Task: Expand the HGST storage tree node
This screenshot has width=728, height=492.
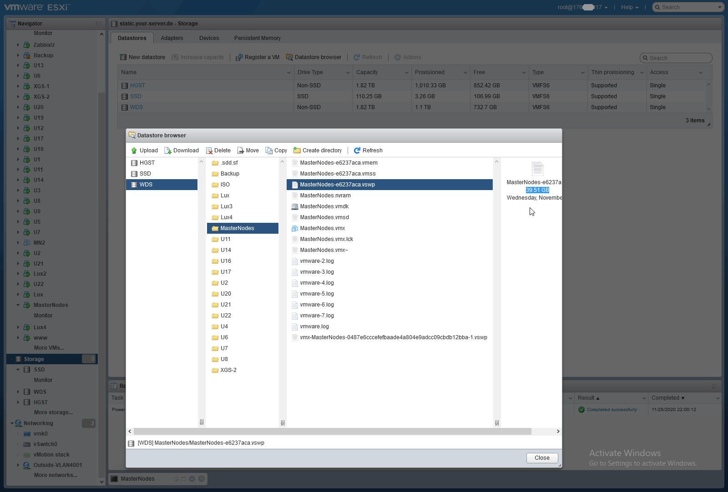Action: coord(18,402)
